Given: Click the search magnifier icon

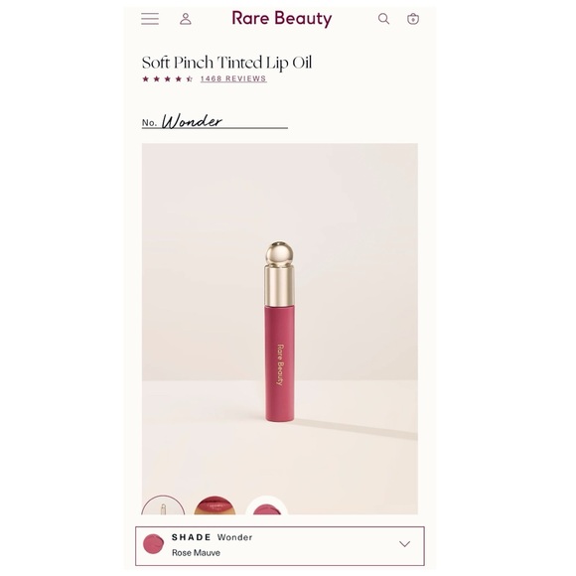Looking at the screenshot, I should (384, 19).
